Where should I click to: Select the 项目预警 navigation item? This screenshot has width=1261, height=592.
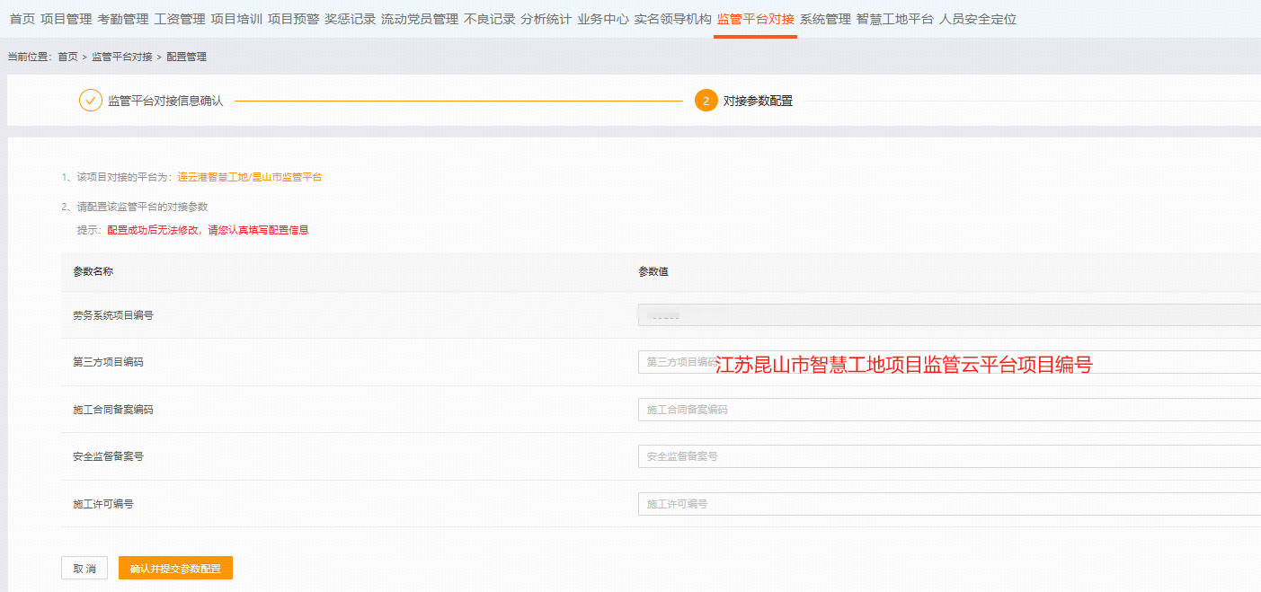[293, 19]
